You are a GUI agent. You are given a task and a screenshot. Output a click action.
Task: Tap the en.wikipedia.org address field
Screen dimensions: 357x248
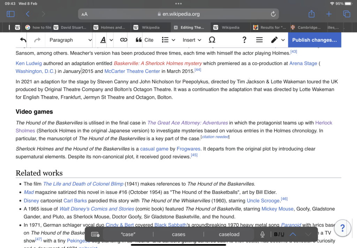point(178,14)
